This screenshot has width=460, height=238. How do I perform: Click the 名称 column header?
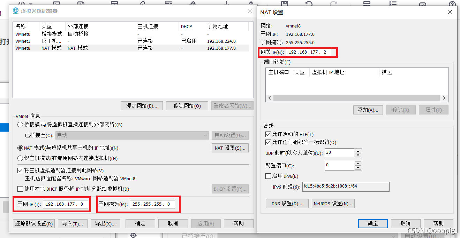(x=26, y=26)
